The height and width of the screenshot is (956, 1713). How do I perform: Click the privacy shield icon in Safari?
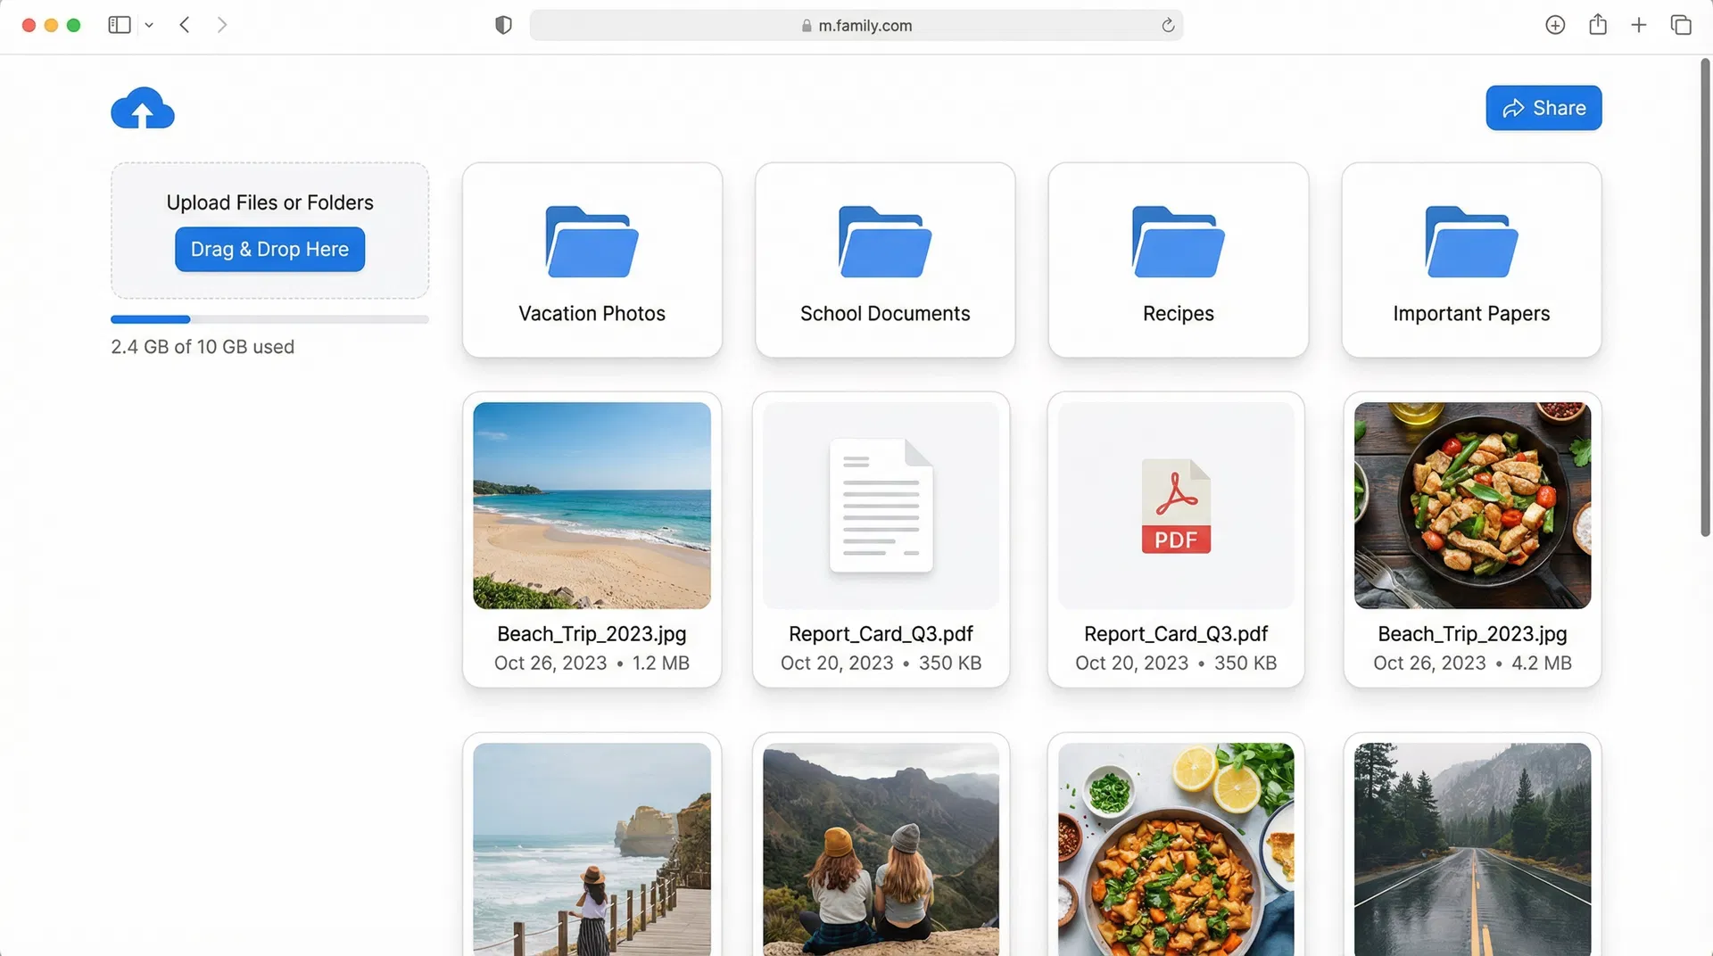coord(503,25)
